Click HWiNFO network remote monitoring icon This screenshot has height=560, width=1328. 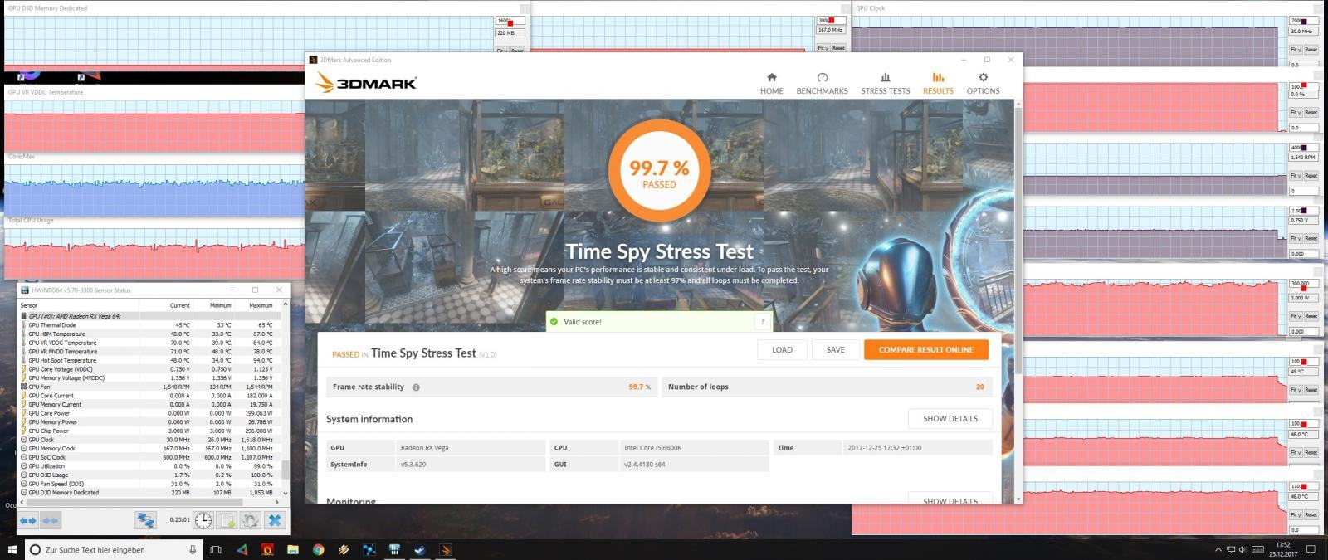(145, 520)
